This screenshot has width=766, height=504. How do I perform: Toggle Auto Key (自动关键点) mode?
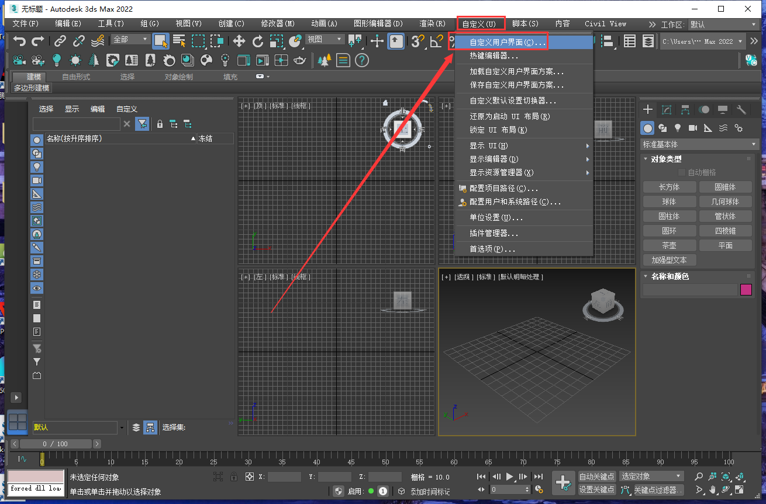point(596,477)
